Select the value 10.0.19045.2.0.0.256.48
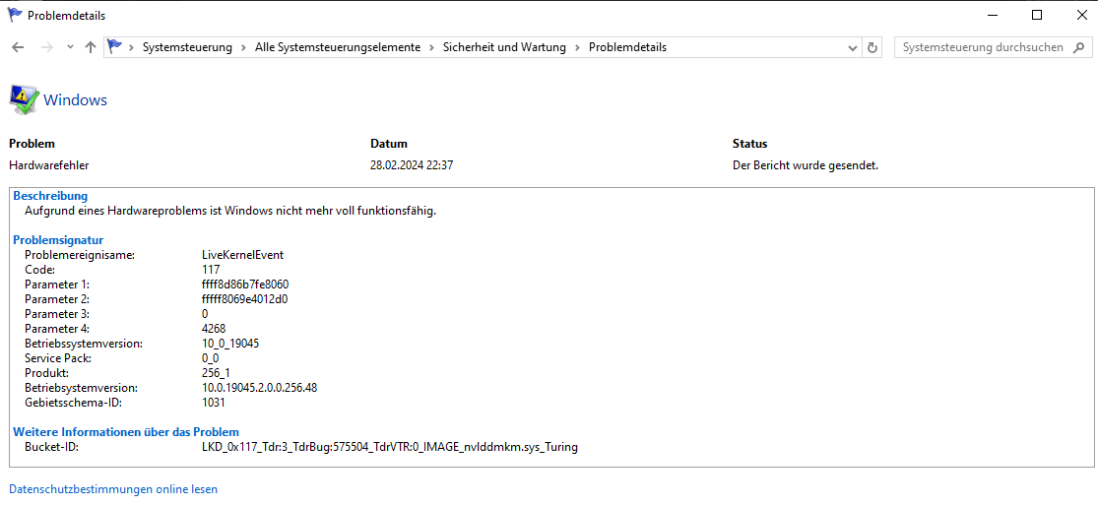 point(259,388)
